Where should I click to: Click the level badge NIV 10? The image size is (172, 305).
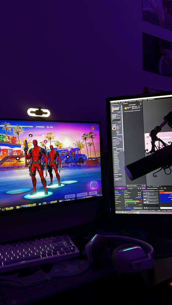(94, 185)
